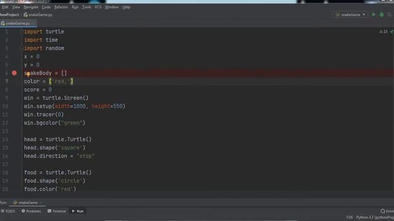Viewport: 394px width, 221px height.
Task: Run the snakeGame configuration with play icon
Action: tap(374, 15)
